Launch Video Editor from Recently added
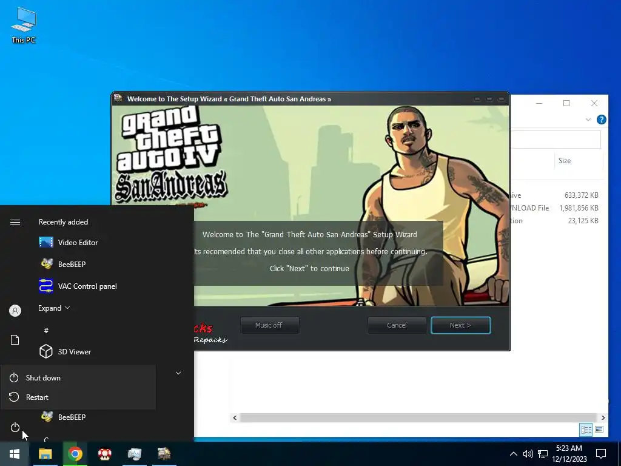This screenshot has width=621, height=466. (68, 242)
